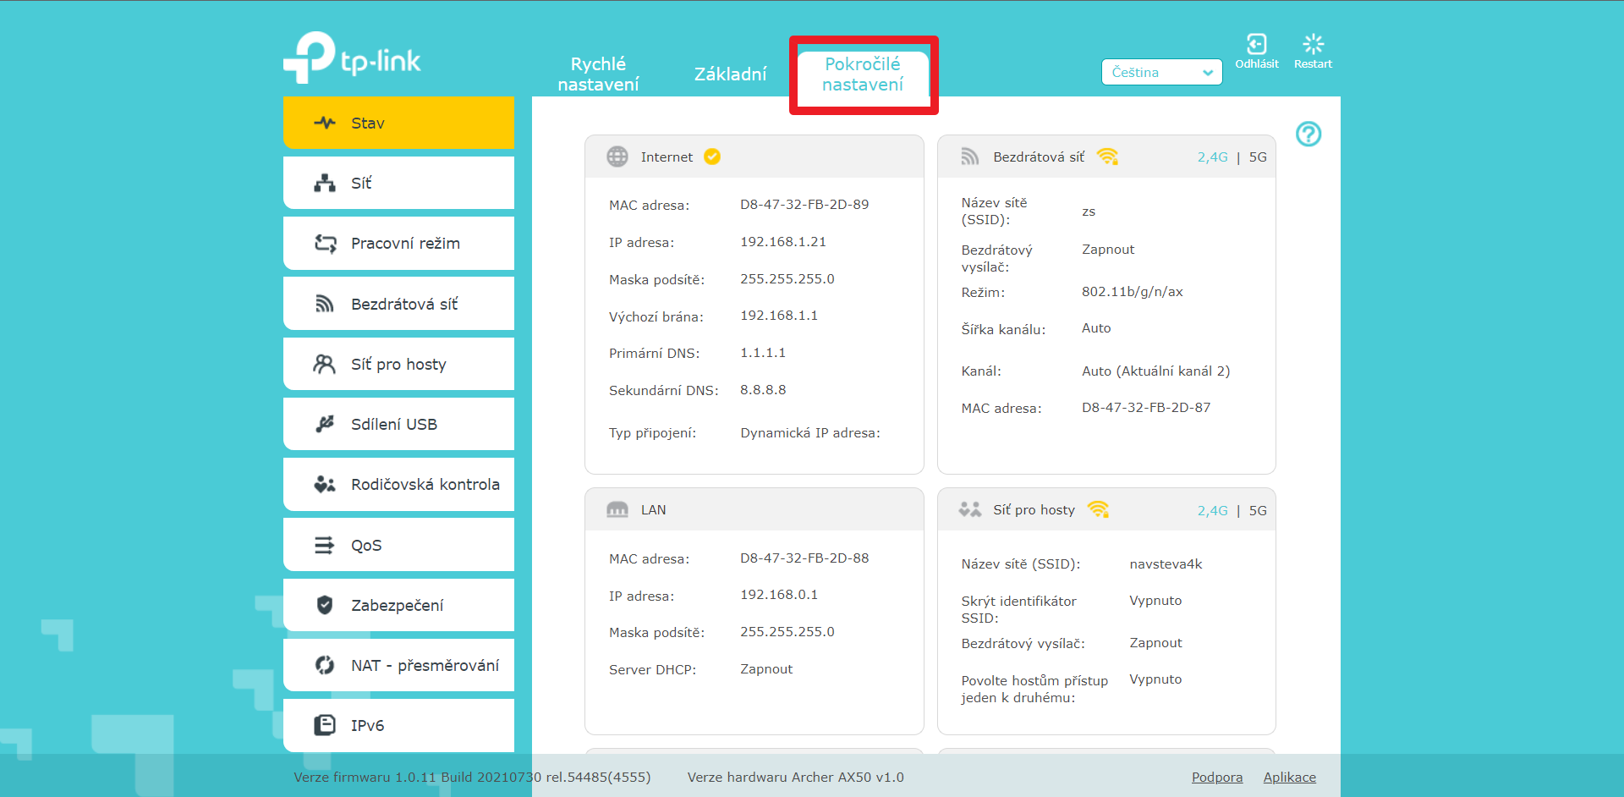Open the Podpora link
This screenshot has height=797, width=1624.
coord(1216,778)
